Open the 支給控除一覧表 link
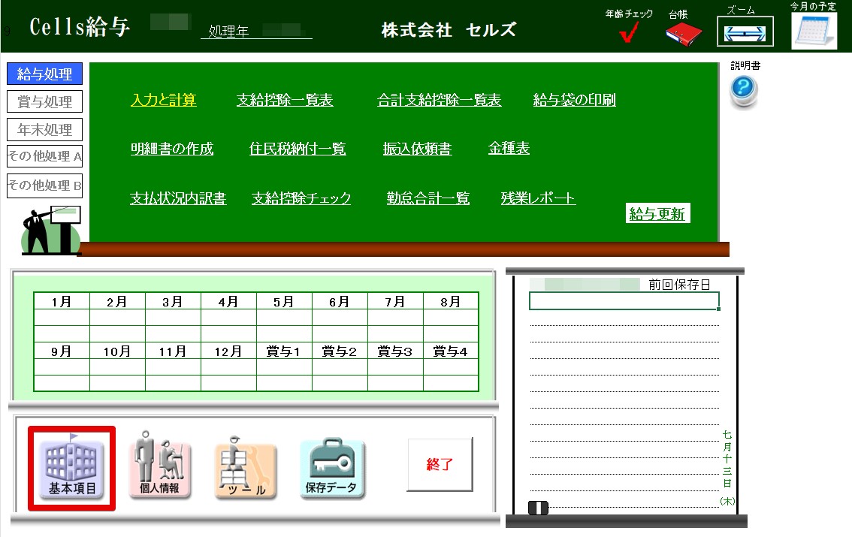Image resolution: width=852 pixels, height=537 pixels. 285,101
